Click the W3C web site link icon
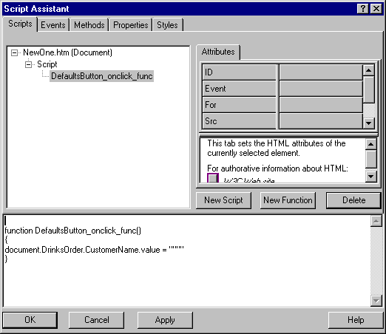 (213, 178)
